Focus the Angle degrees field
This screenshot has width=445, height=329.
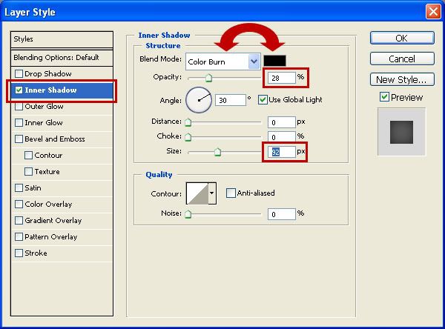click(231, 100)
